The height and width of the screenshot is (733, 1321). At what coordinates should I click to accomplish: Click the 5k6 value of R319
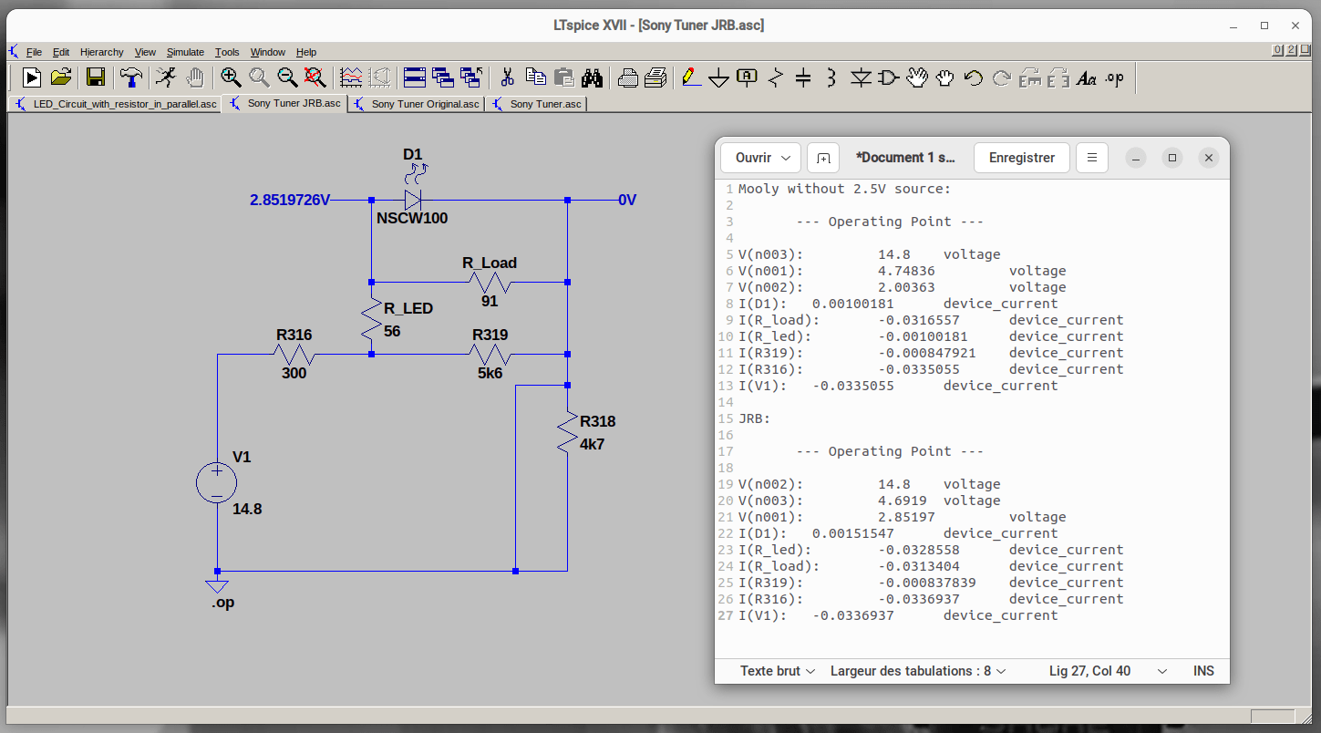point(488,373)
